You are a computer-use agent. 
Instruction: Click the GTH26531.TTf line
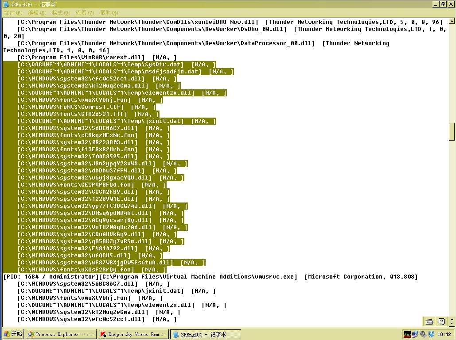pyautogui.click(x=89, y=114)
